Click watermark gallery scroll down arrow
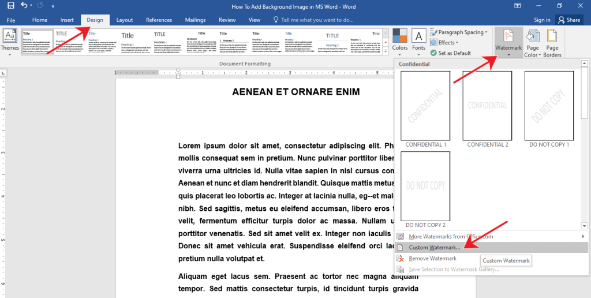Image resolution: width=591 pixels, height=298 pixels. point(585,226)
